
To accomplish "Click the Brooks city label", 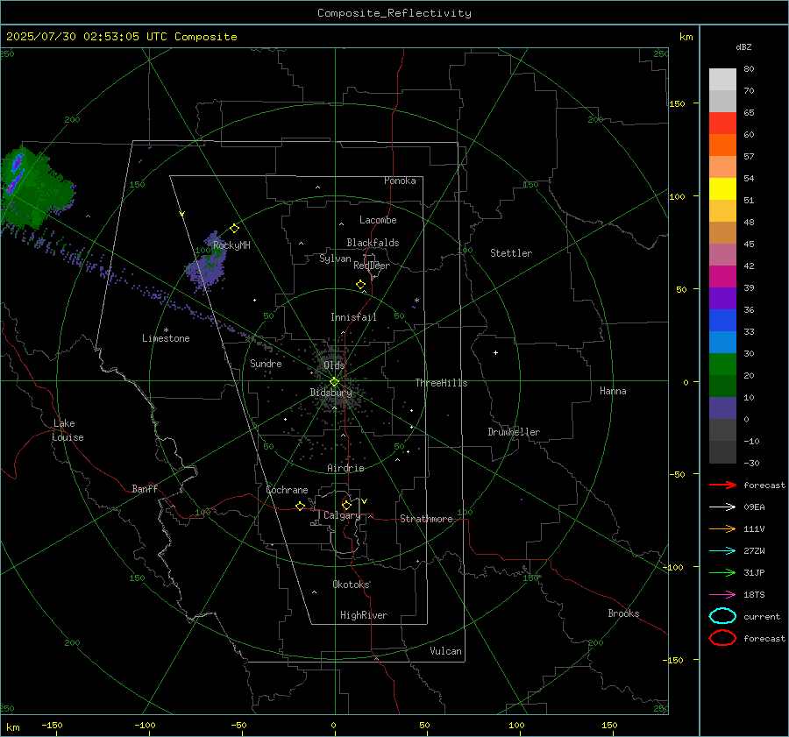I will [x=623, y=613].
